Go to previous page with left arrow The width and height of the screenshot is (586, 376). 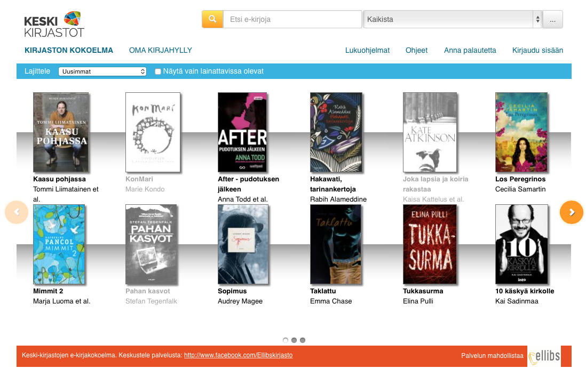click(x=17, y=212)
